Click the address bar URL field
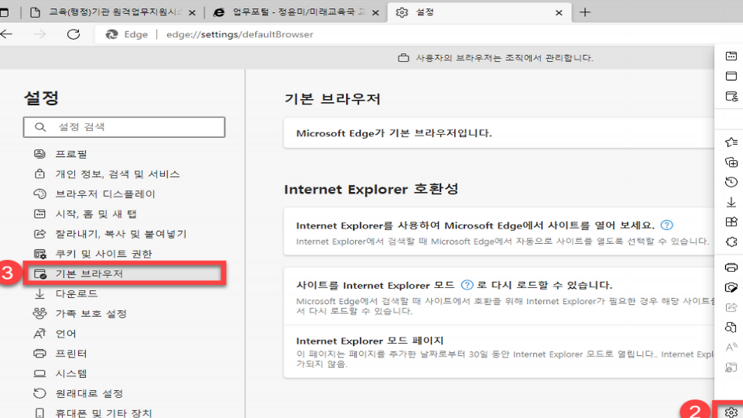 click(239, 34)
